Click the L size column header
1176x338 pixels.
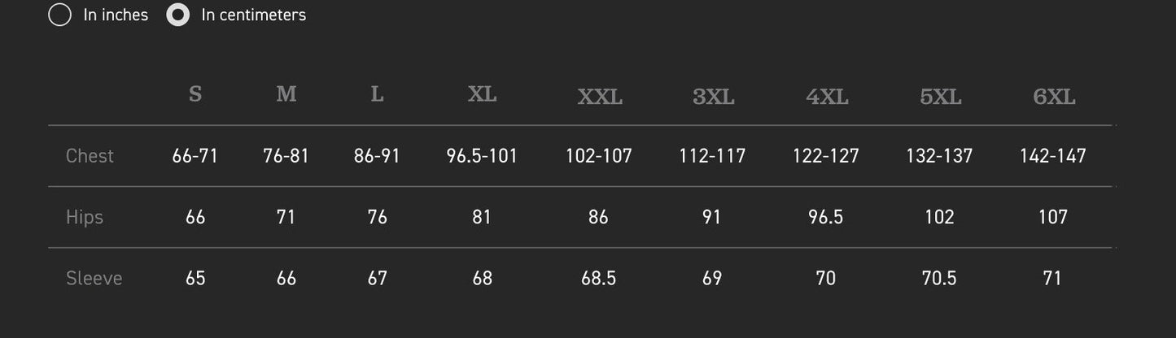coord(377,94)
